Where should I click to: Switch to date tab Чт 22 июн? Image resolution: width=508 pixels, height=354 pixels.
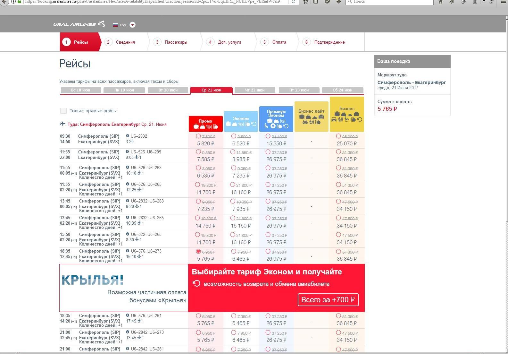[255, 90]
